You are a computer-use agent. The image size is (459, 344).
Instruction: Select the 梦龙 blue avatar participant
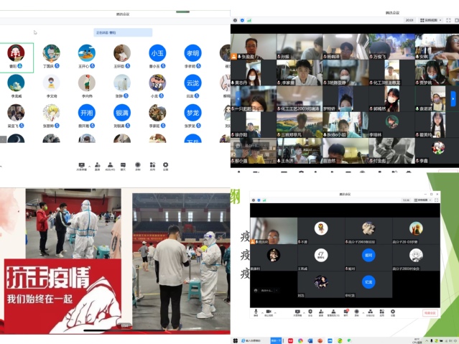(x=192, y=113)
